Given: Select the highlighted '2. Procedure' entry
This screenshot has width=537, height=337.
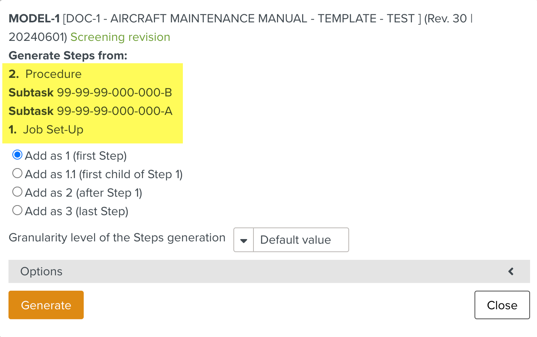Looking at the screenshot, I should (45, 74).
